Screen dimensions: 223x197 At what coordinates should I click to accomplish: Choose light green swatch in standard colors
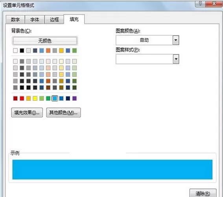click(x=42, y=98)
